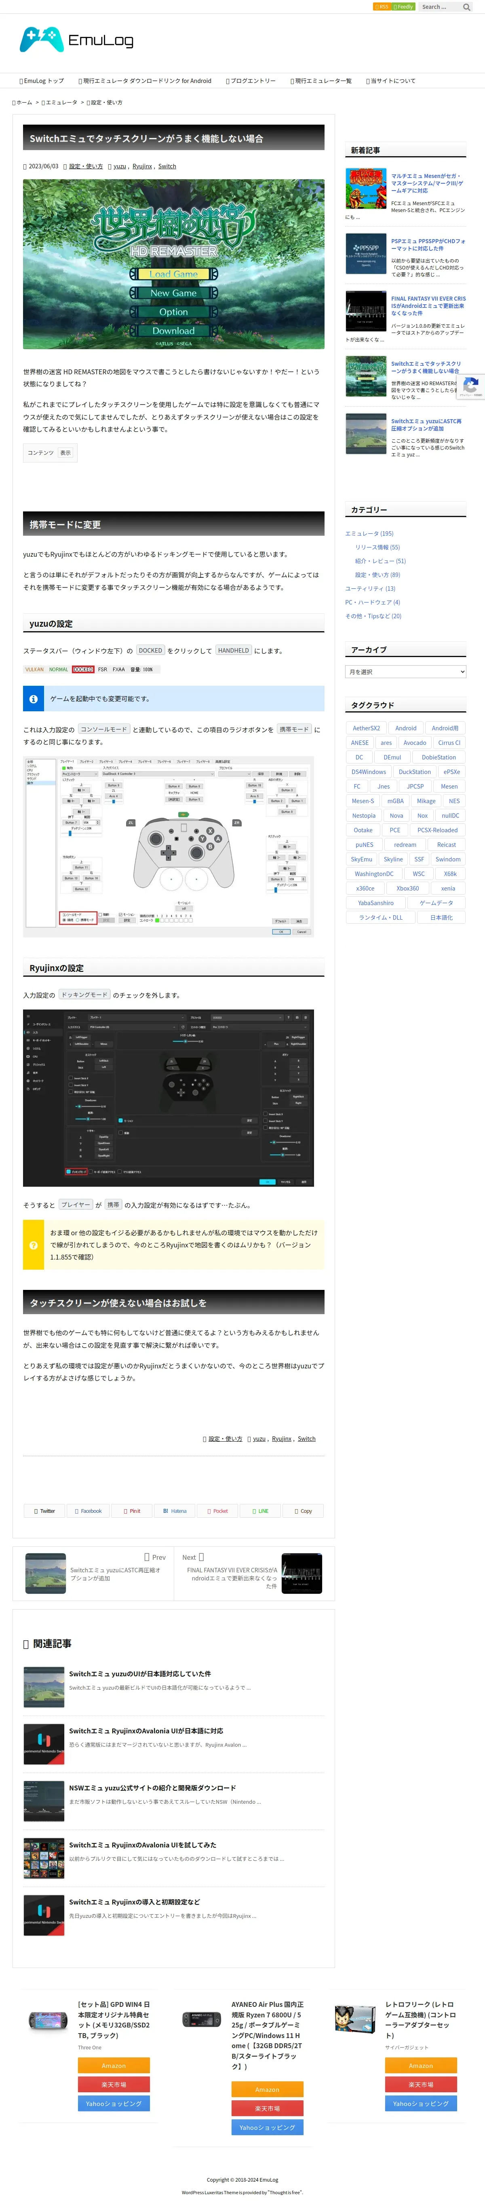This screenshot has width=485, height=2212.
Task: Select the PCSX-Reloaded tag
Action: point(438,830)
